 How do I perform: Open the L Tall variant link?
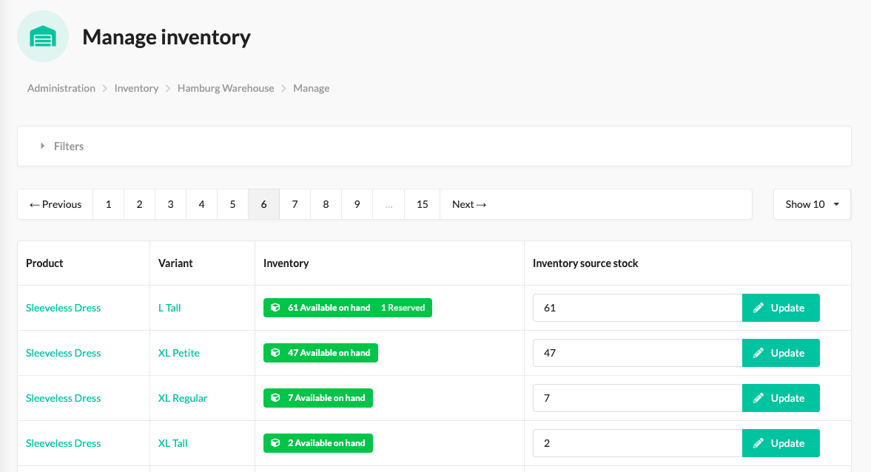coord(169,308)
